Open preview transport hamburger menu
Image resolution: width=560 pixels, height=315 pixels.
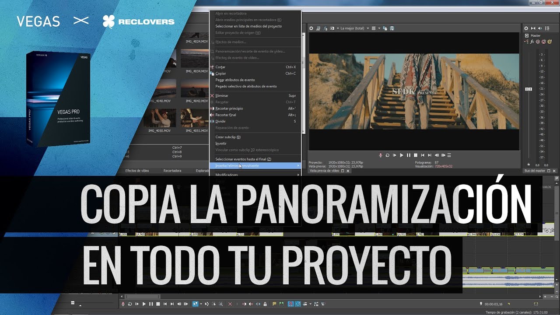[449, 155]
